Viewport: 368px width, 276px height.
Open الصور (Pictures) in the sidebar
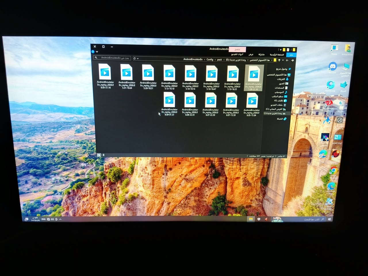click(x=283, y=84)
